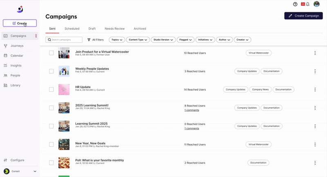The width and height of the screenshot is (327, 177).
Task: Click the Search campaigns input field
Action: (x=64, y=40)
